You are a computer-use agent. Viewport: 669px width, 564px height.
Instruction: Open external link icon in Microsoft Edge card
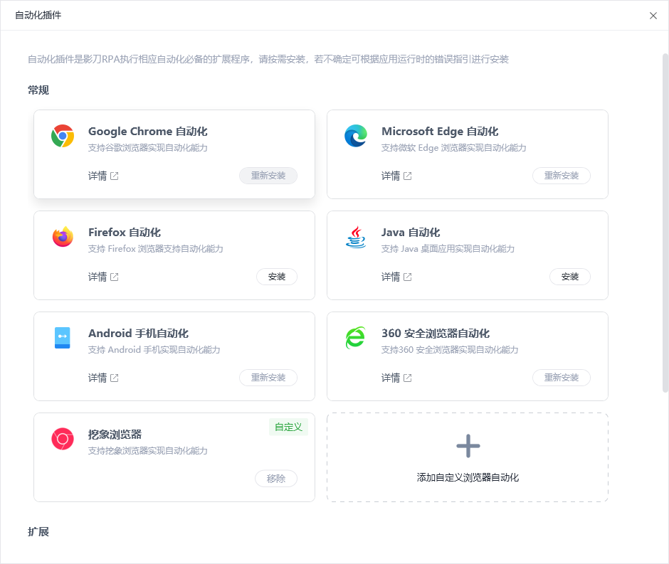(x=408, y=176)
